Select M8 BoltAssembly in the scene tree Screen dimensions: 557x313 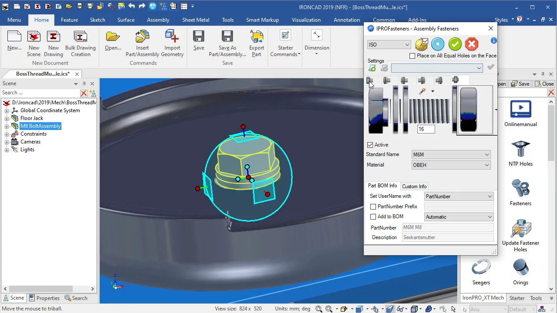coord(40,126)
